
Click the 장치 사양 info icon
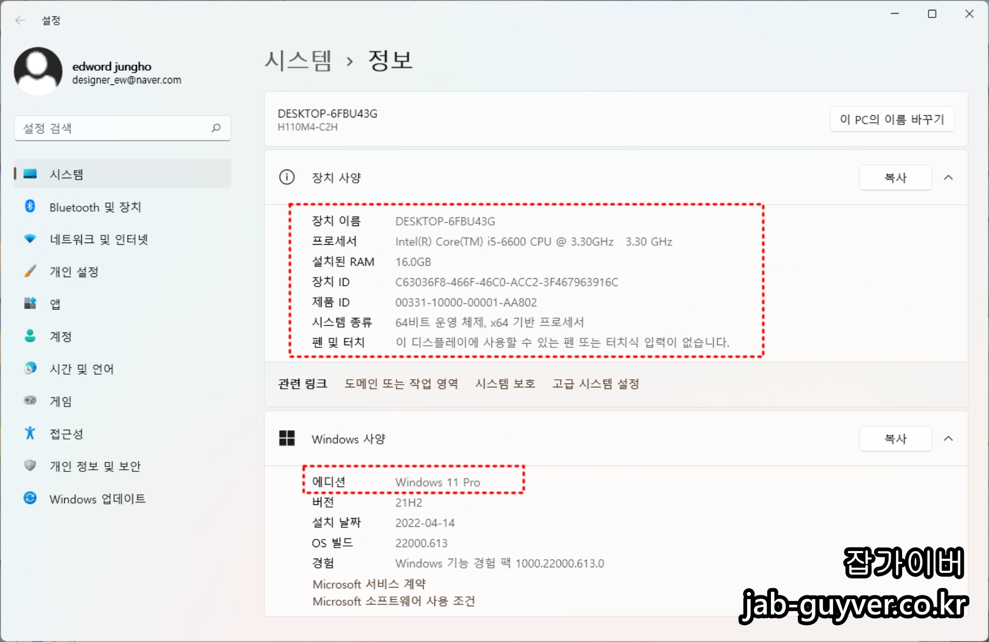click(x=287, y=177)
